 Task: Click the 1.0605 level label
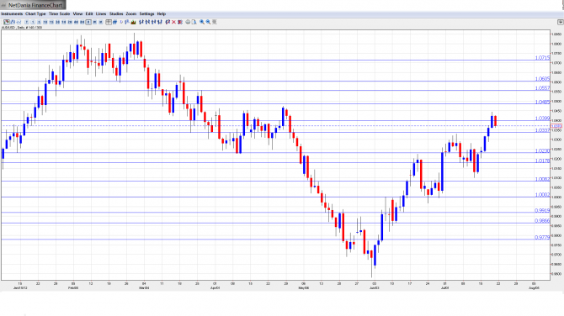[542, 79]
